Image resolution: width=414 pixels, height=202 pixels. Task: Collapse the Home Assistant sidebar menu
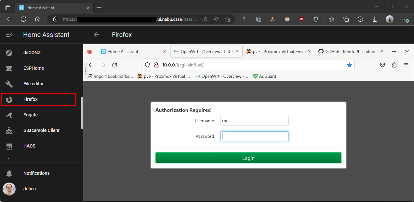click(x=9, y=35)
